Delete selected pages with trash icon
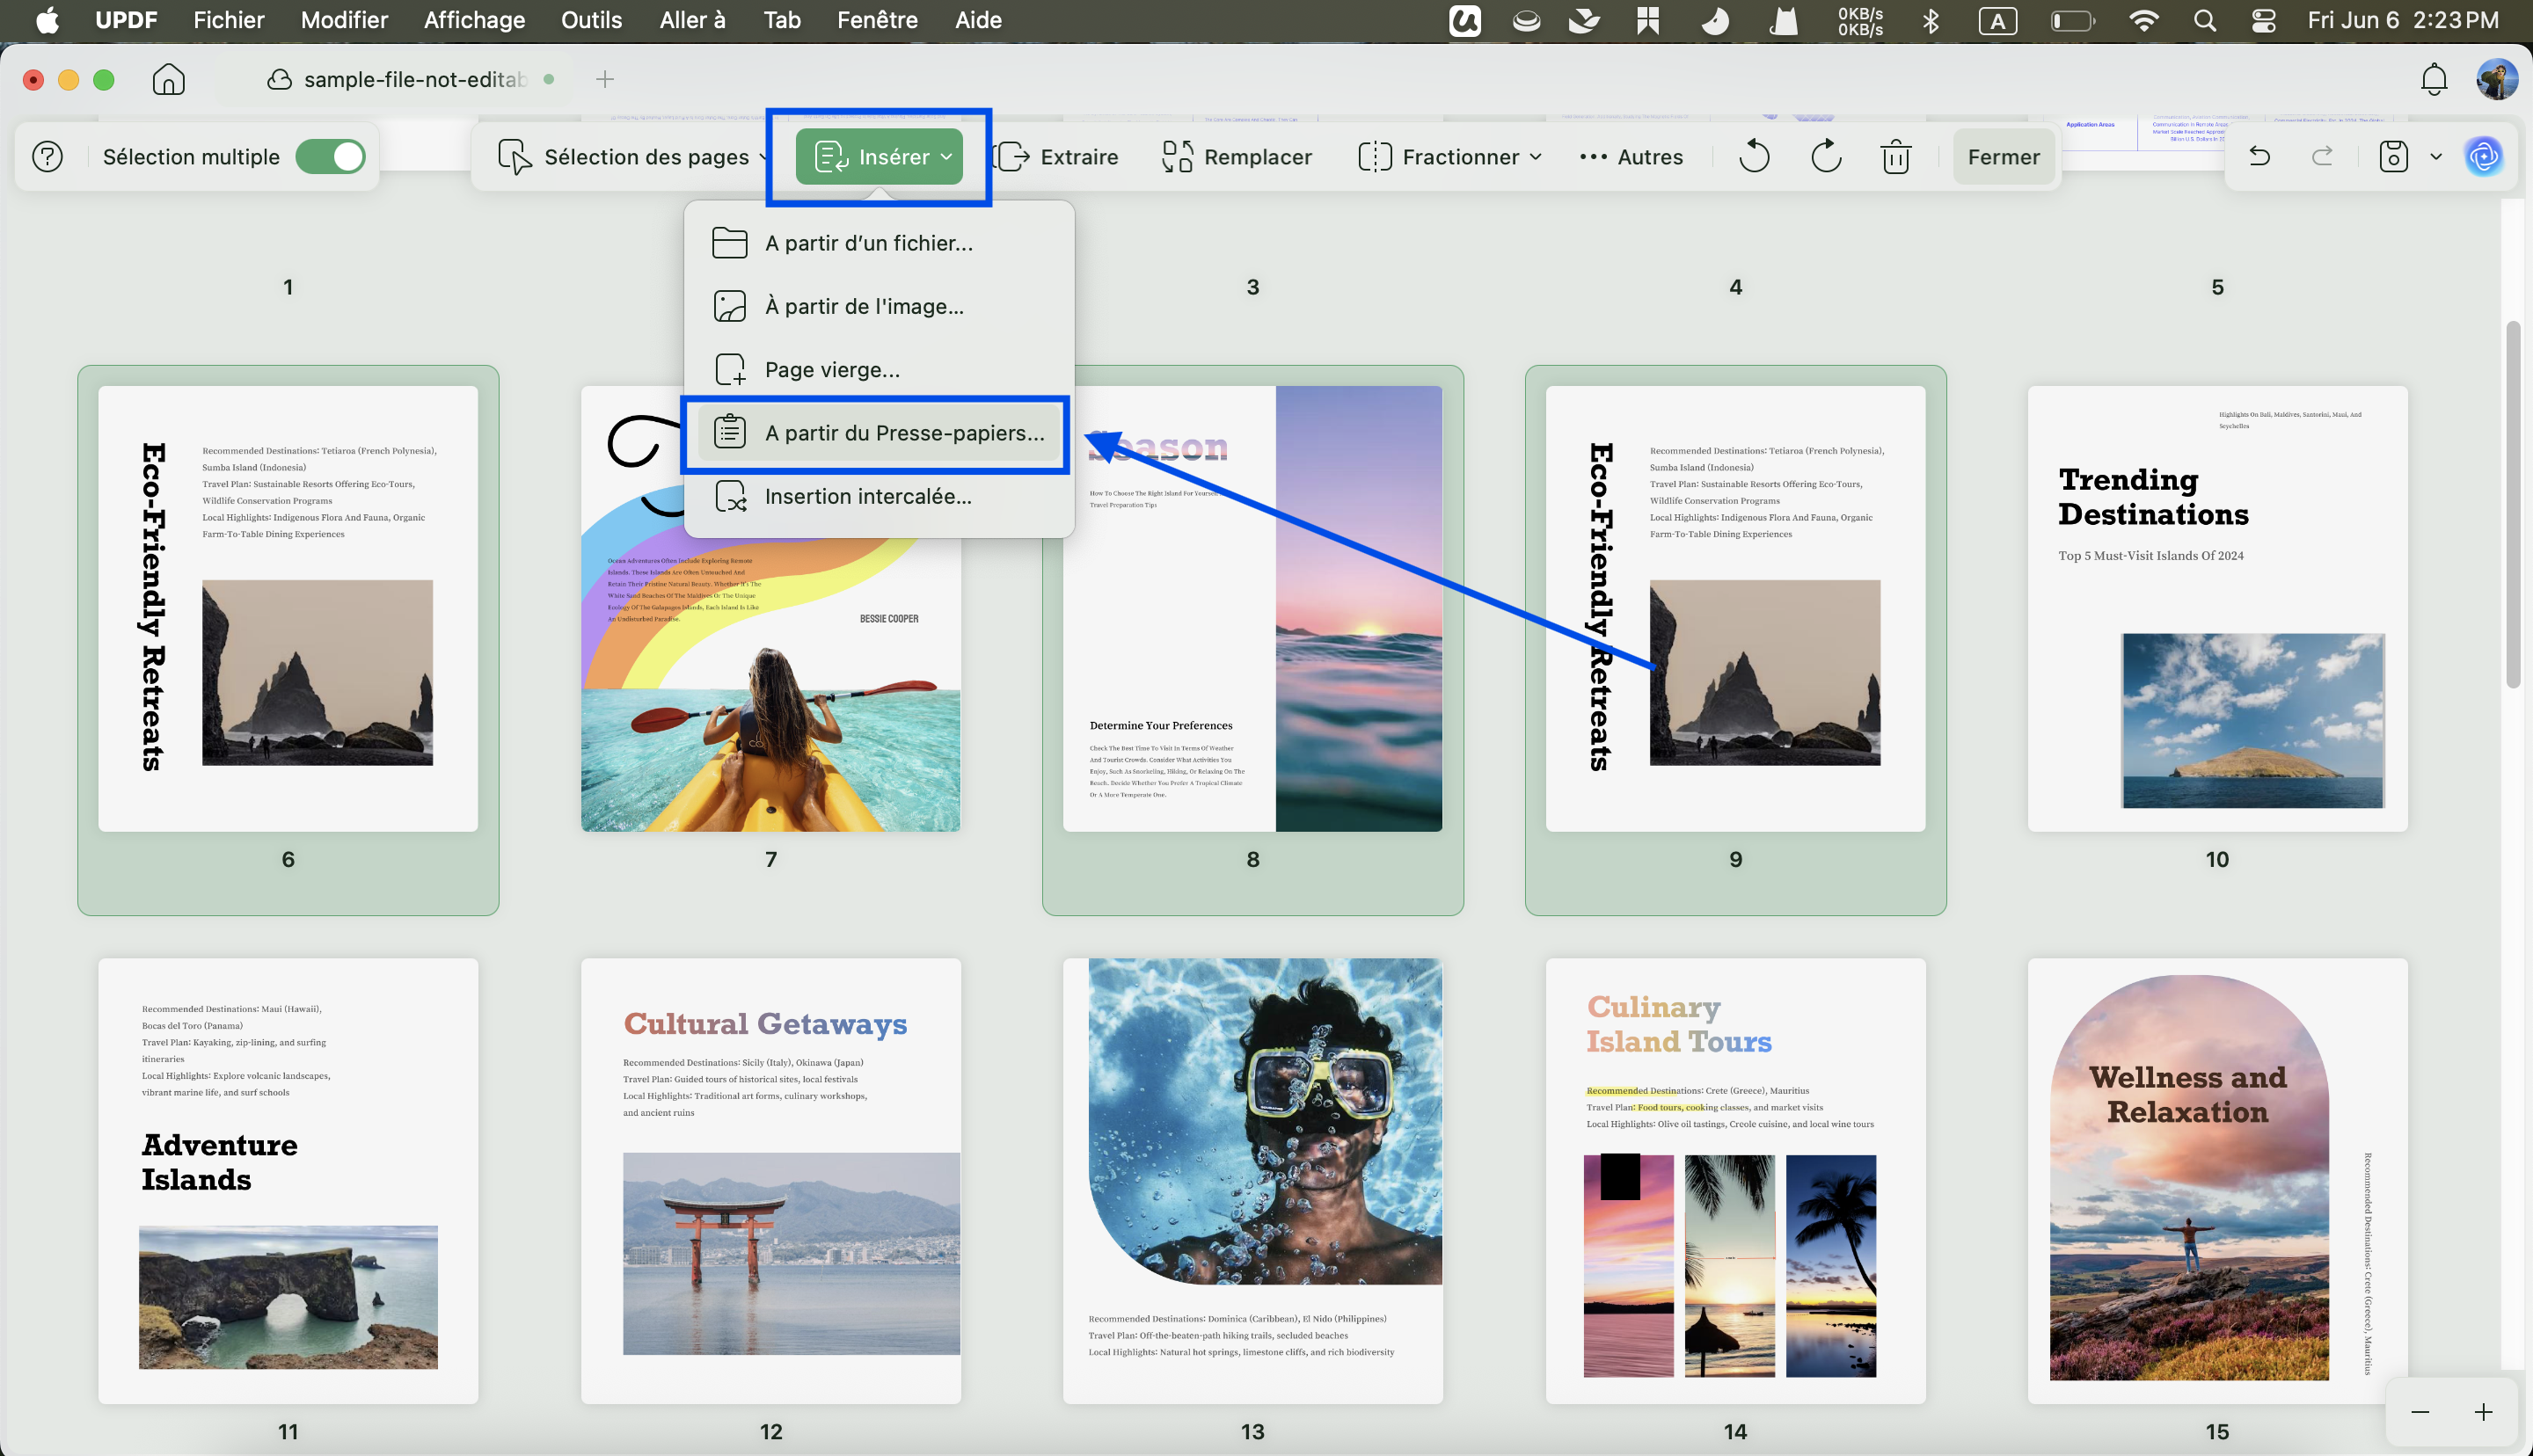Screen dimensions: 2533x1456 click(x=1895, y=157)
